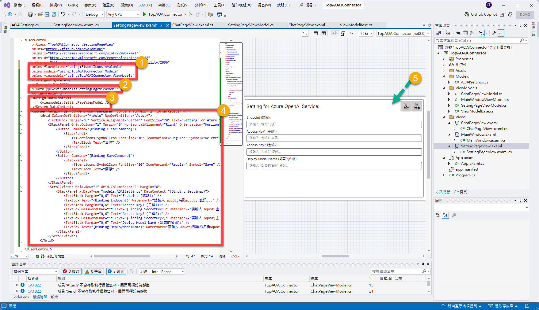
Task: Click the Open File folder icon
Action: [40, 14]
